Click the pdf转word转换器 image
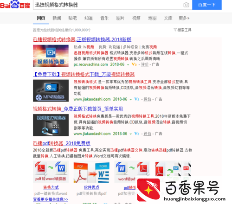Image resolution: width=232 pixels, height=204 pixels. pyautogui.click(x=51, y=172)
